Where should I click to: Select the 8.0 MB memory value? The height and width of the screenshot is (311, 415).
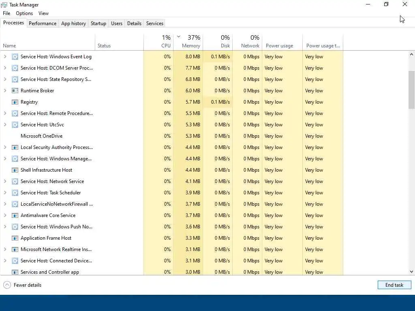[x=193, y=57]
